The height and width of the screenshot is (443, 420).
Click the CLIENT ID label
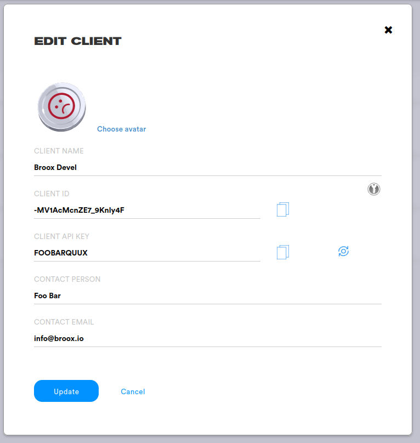coord(52,194)
